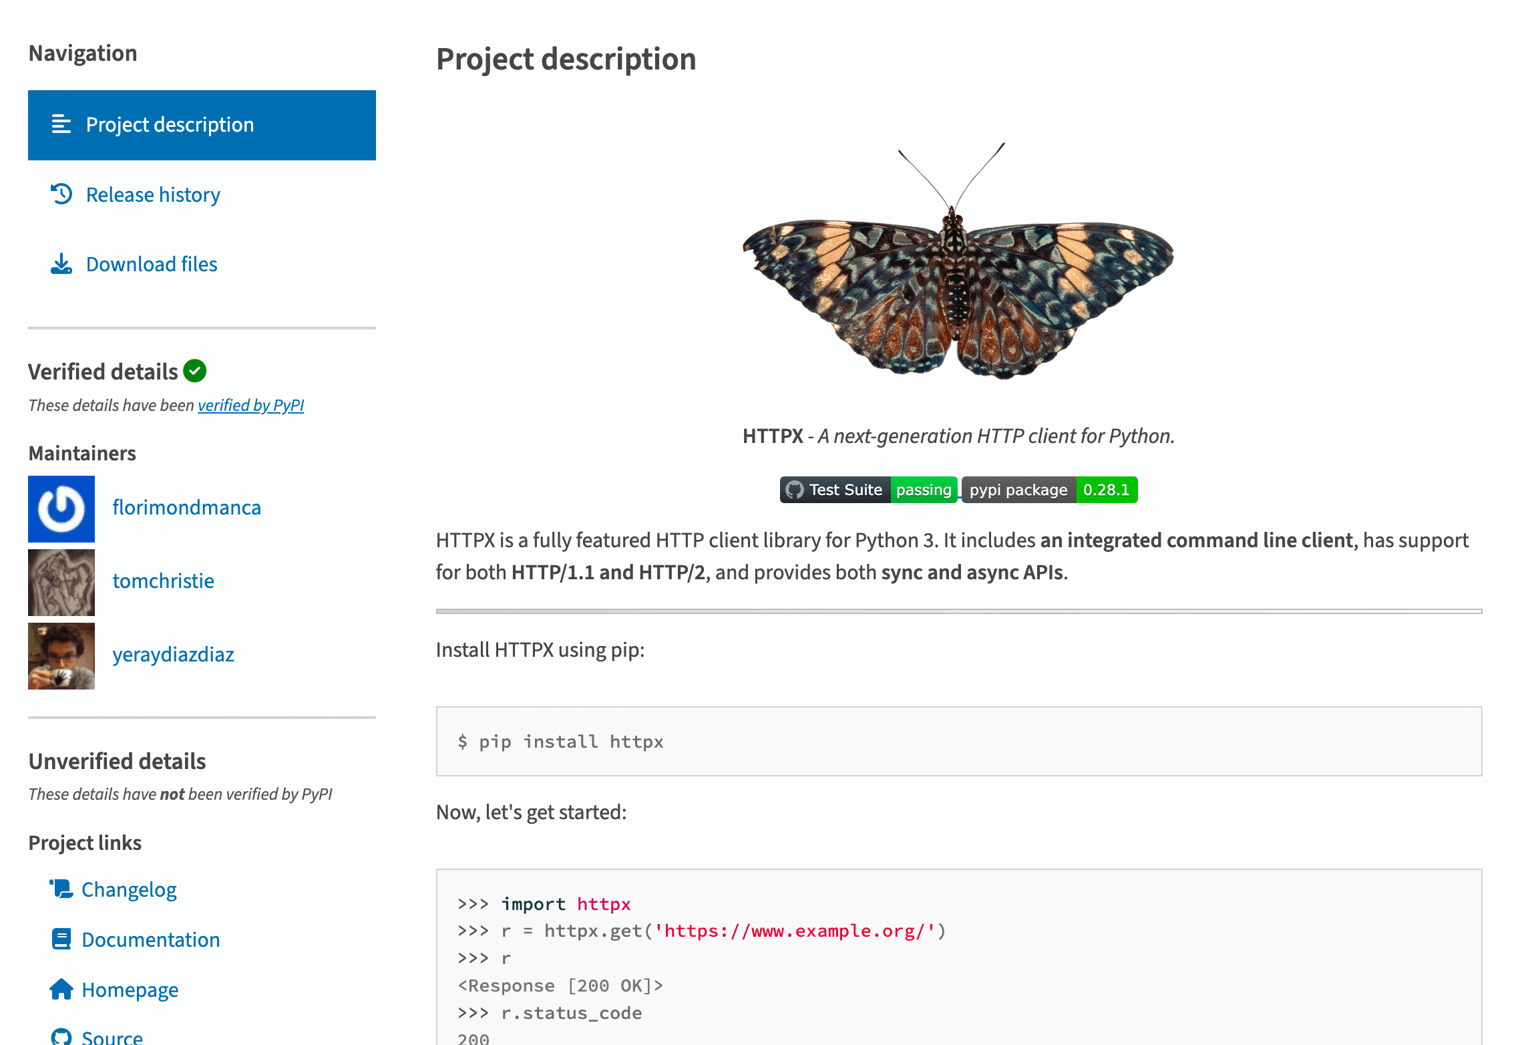This screenshot has height=1045, width=1524.
Task: Click the 'pip install httpx' code block
Action: 959,741
